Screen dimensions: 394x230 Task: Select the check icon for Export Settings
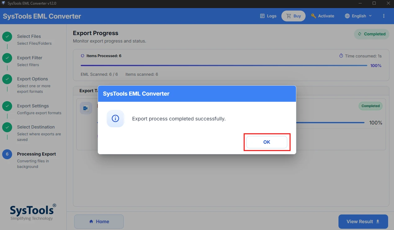click(x=7, y=106)
